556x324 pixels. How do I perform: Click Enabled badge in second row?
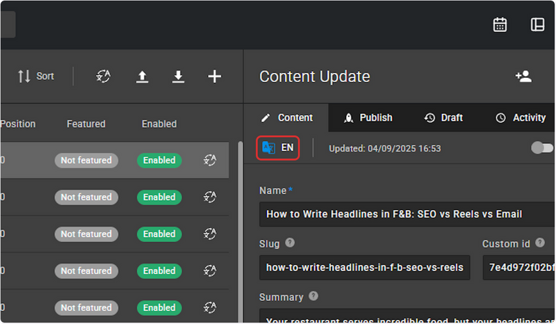159,197
